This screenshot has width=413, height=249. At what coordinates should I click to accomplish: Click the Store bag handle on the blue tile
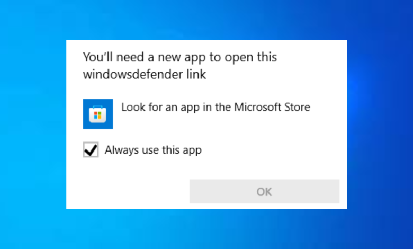tap(98, 108)
